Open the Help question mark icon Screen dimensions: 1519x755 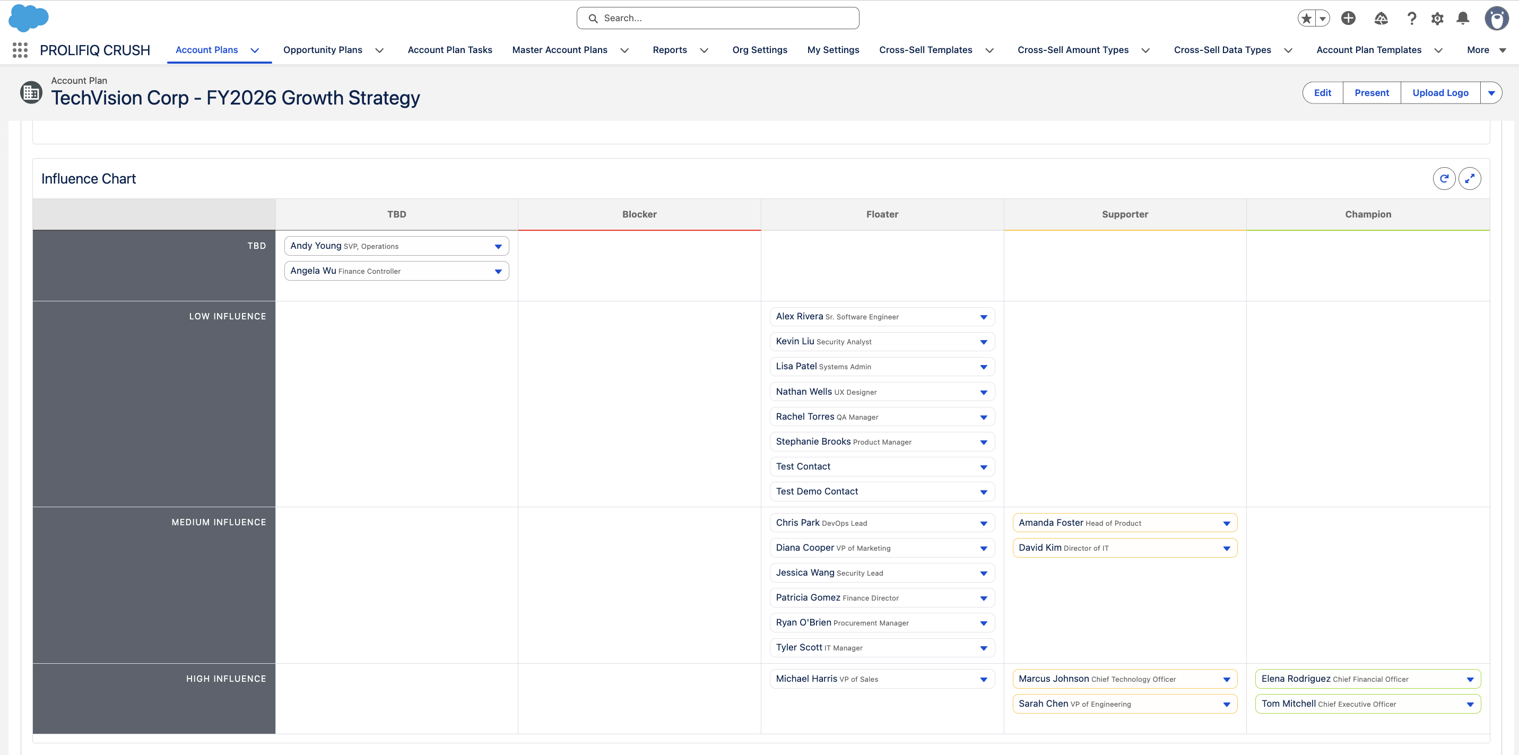coord(1412,18)
